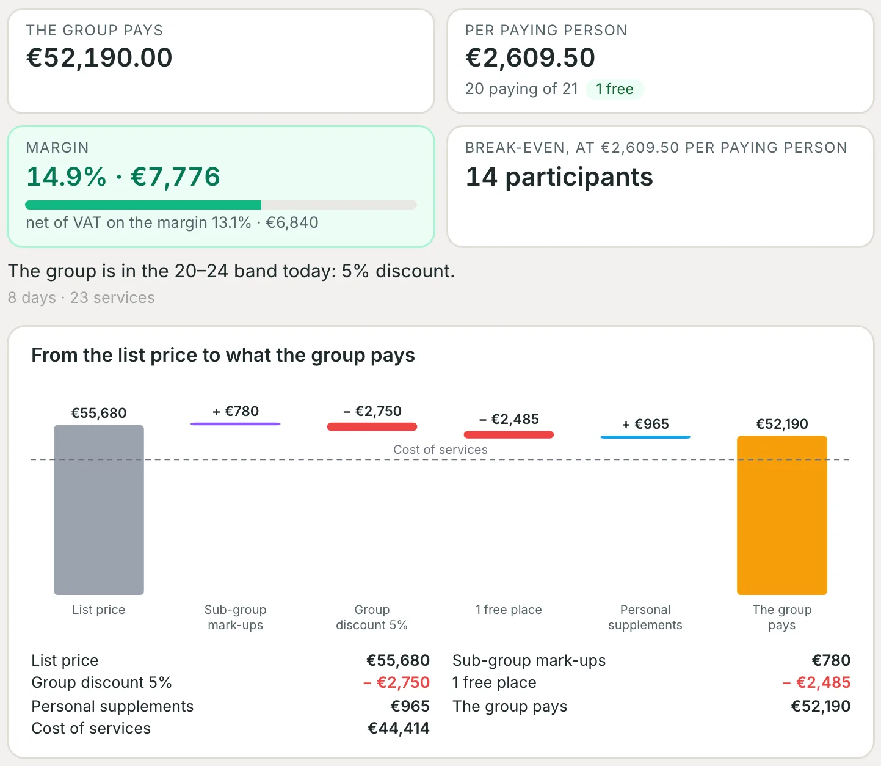Click the purple Sub-group mark-ups bar

[x=236, y=423]
